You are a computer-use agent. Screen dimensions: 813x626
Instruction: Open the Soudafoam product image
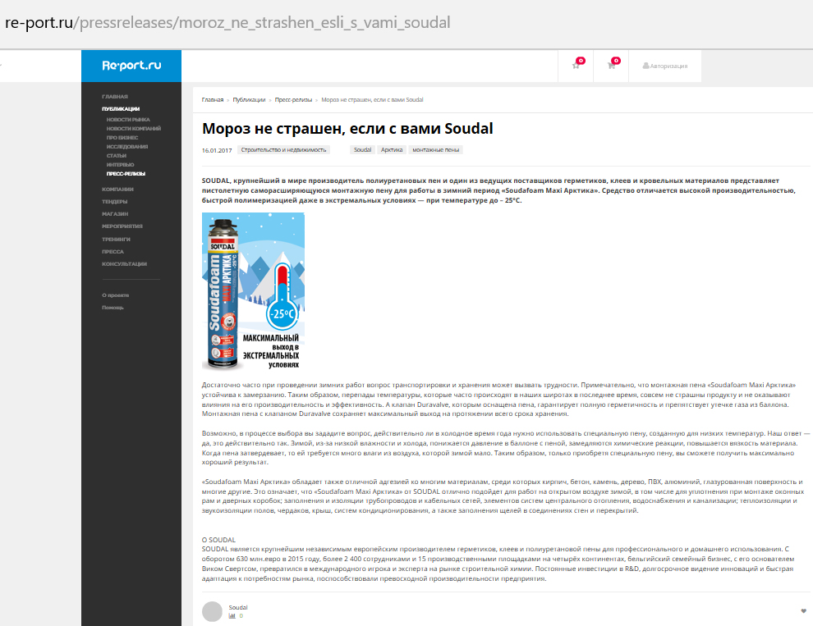pos(253,292)
